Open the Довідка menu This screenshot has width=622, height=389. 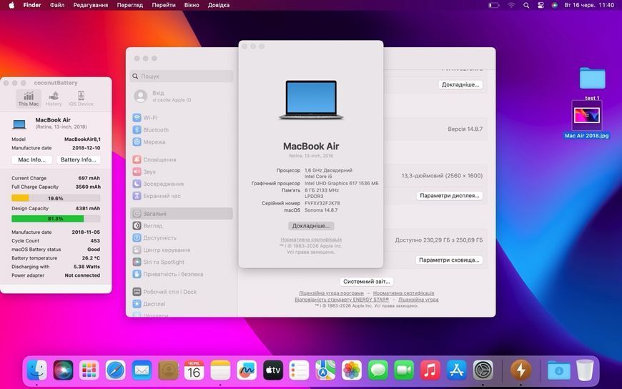[219, 5]
